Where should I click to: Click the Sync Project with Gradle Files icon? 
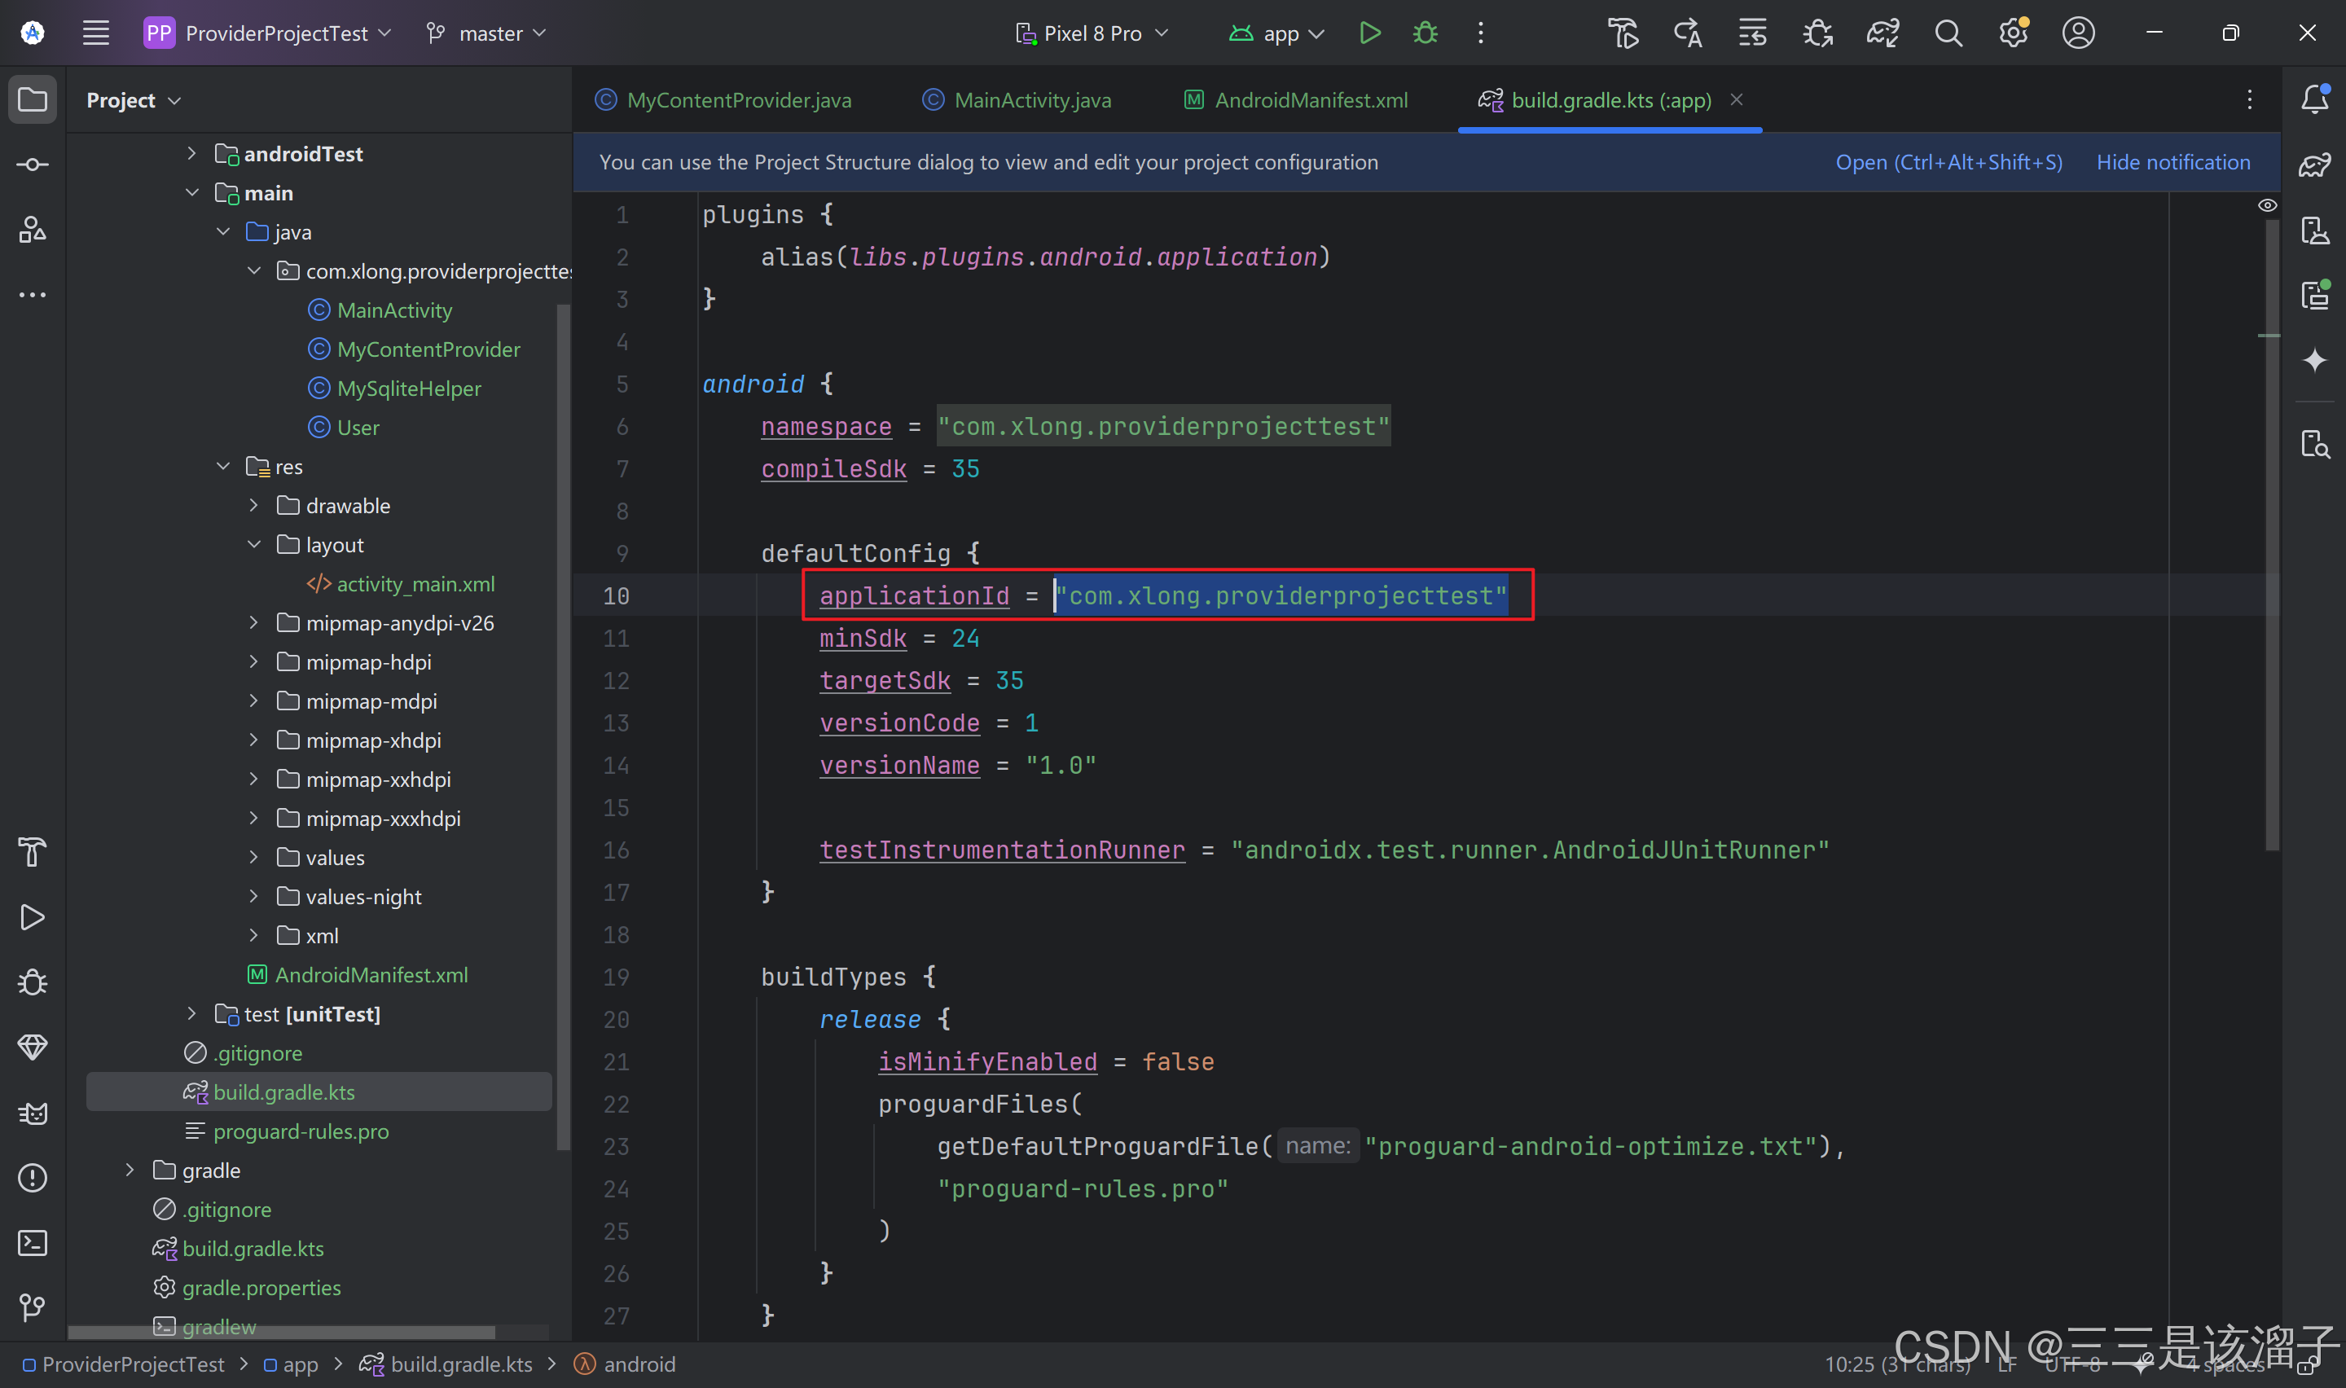[x=1883, y=33]
